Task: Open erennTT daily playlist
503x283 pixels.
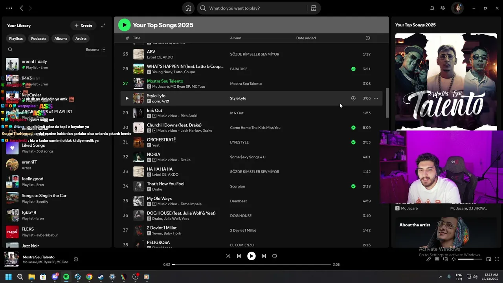Action: pos(57,64)
